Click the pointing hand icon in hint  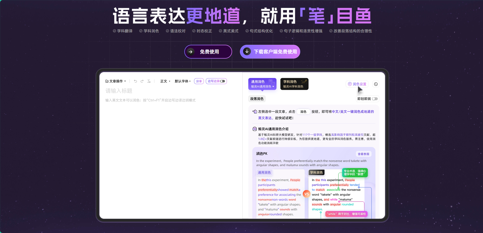[x=255, y=112]
